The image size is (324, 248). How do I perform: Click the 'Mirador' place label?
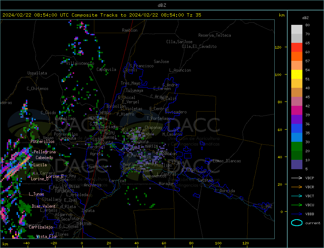click(x=166, y=184)
